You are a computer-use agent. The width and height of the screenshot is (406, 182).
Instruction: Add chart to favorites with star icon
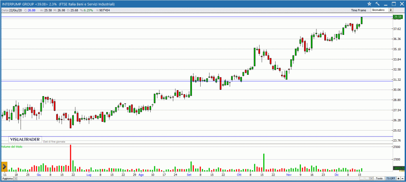[369, 4]
